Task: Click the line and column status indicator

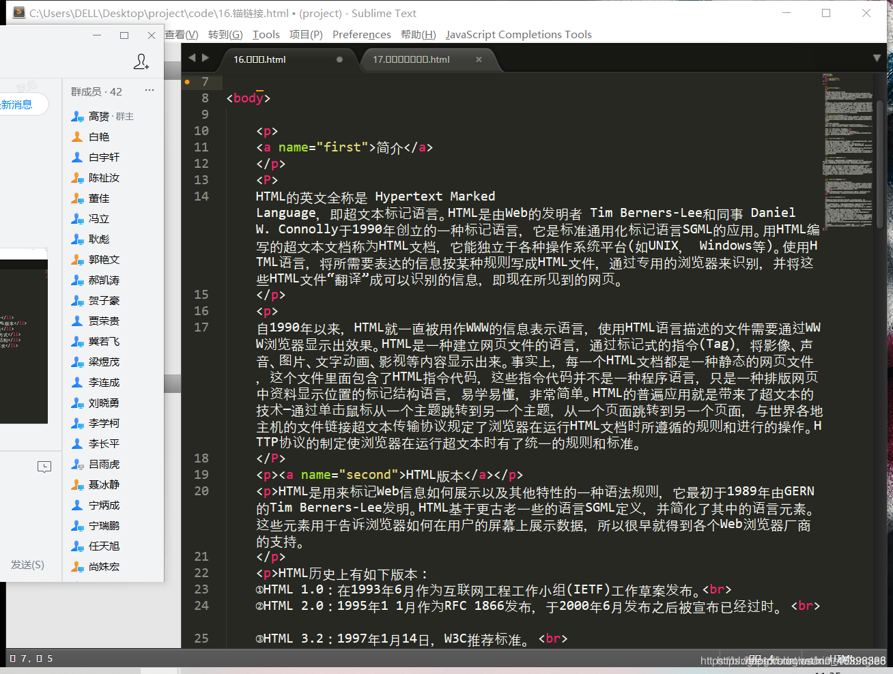Action: [31, 658]
